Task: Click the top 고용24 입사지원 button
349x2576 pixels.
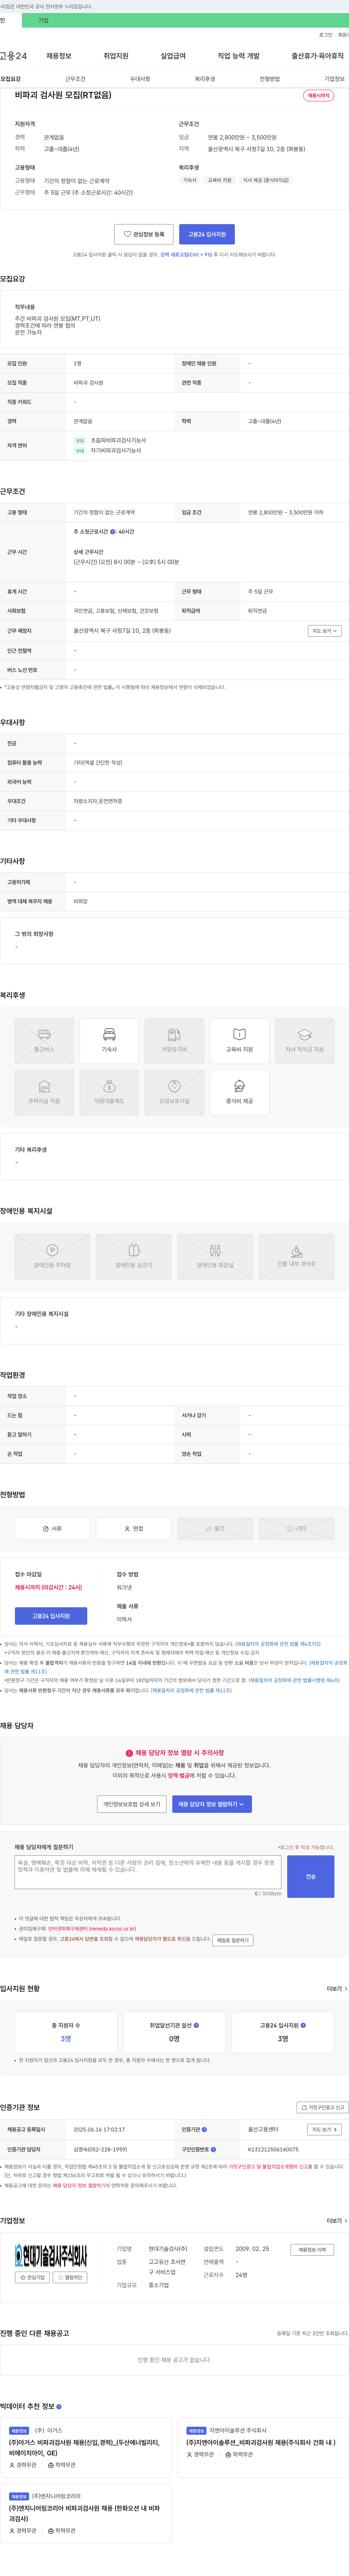Action: point(207,234)
